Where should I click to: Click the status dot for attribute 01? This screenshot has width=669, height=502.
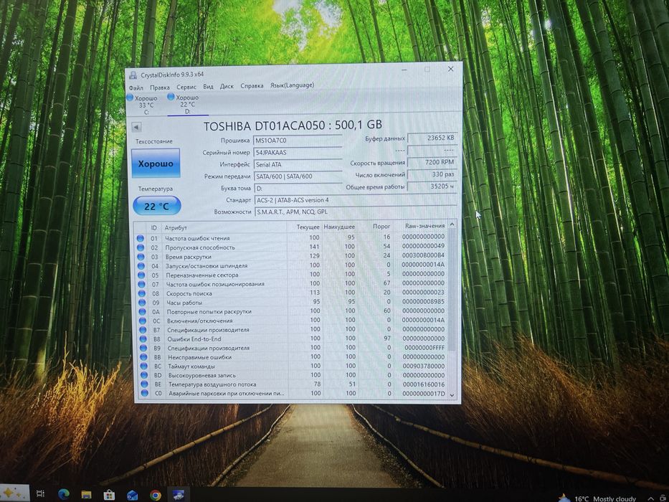point(140,238)
